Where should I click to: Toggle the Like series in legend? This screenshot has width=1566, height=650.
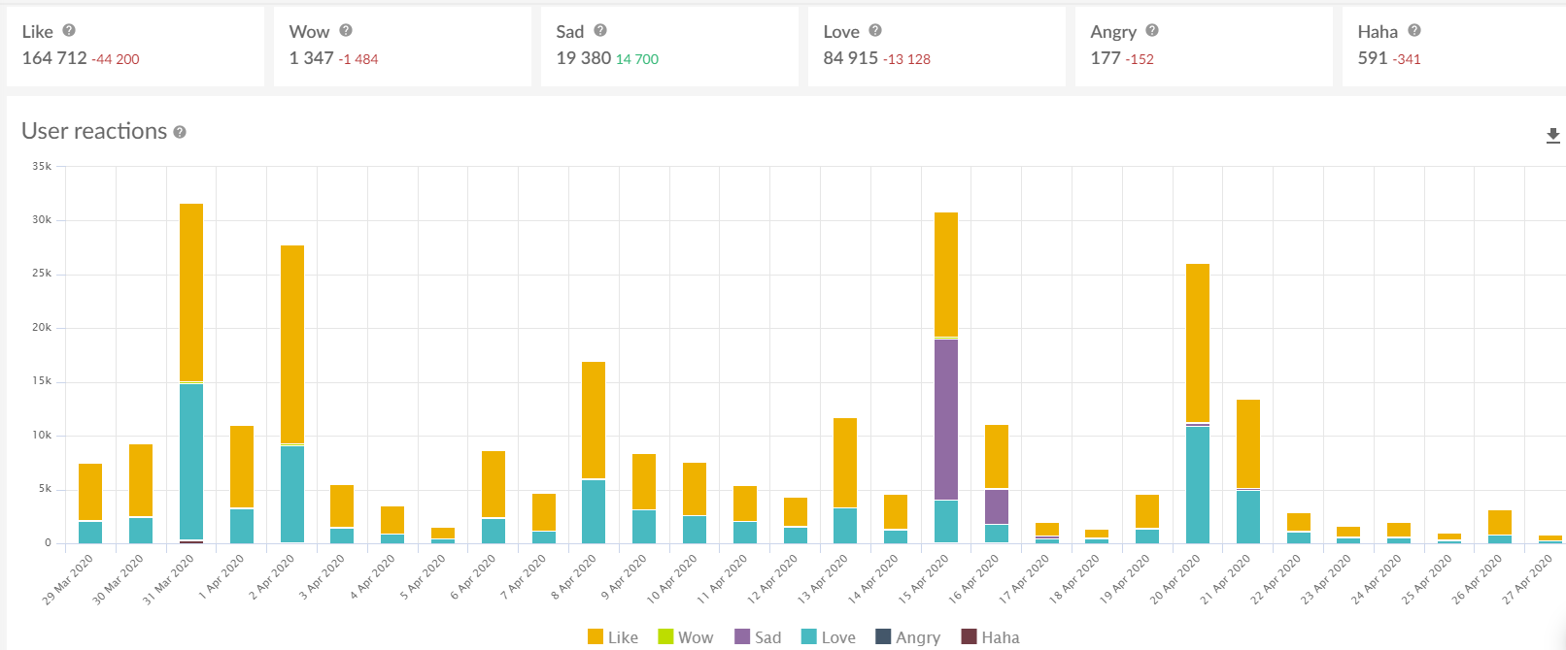(613, 637)
